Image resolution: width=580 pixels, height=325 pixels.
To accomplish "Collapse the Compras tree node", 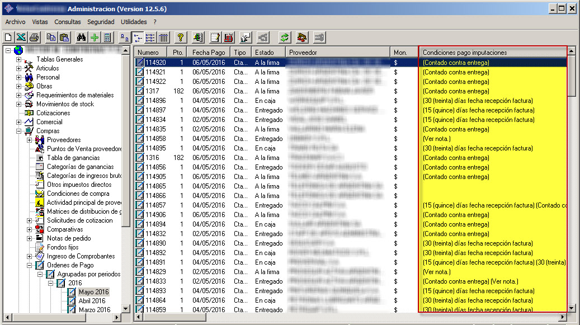I will tap(18, 131).
